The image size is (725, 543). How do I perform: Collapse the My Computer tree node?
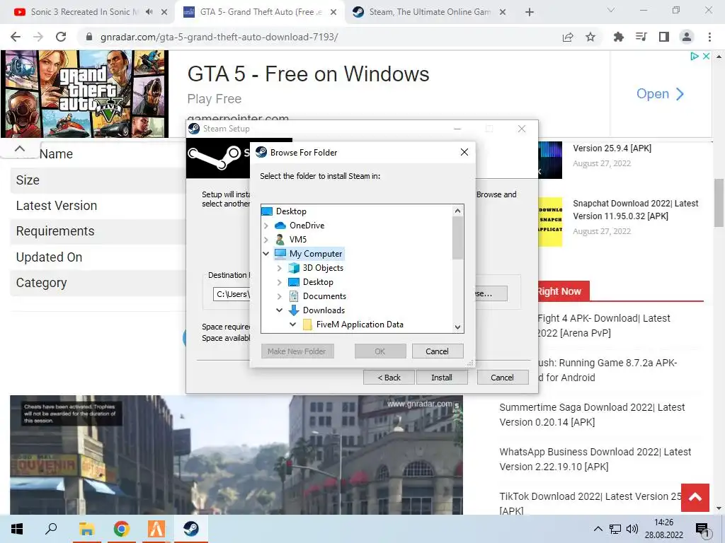(x=266, y=254)
